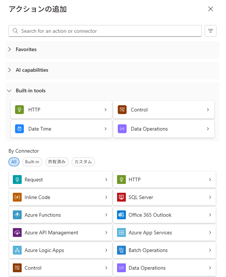Screen dimensions: 226x277
Task: Click the Batch Operations icon
Action: click(x=121, y=250)
